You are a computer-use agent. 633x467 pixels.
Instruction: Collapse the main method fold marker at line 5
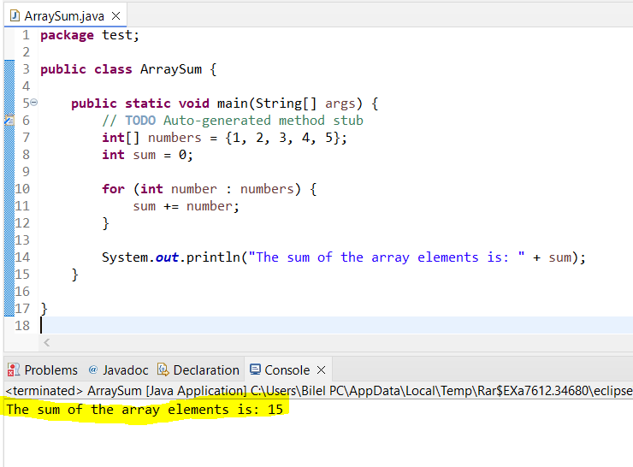pos(34,103)
